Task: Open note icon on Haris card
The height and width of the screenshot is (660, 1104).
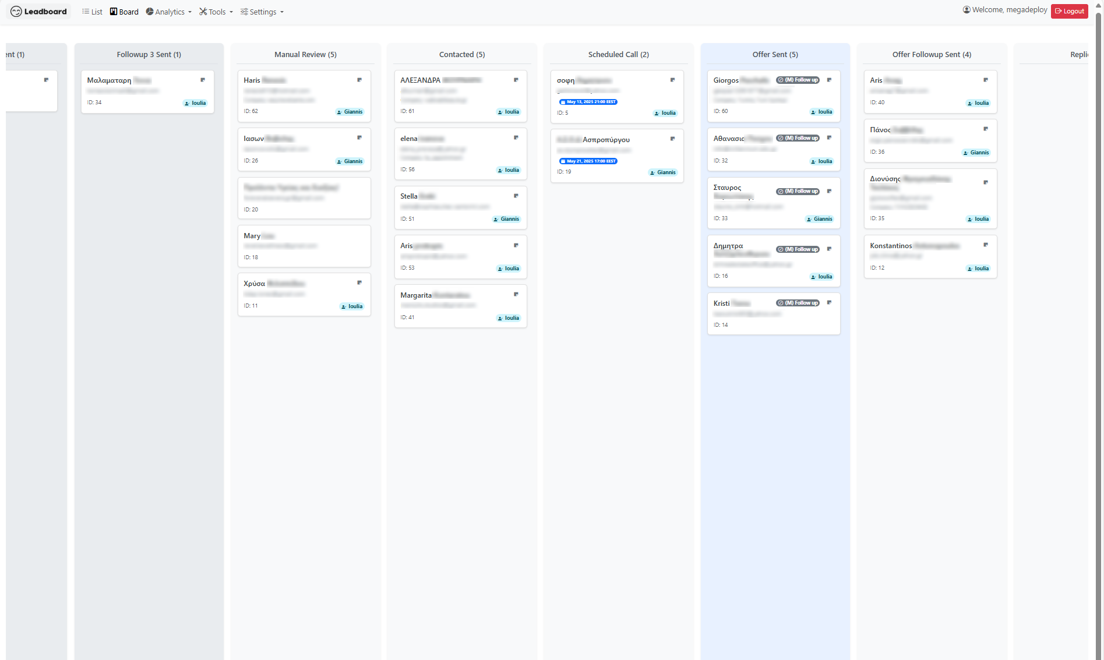Action: 359,80
